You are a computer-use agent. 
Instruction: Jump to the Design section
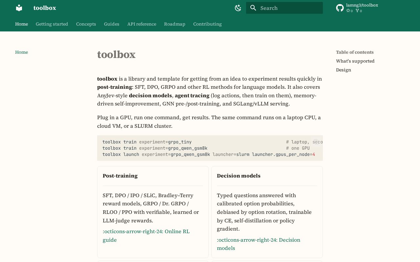pos(344,70)
